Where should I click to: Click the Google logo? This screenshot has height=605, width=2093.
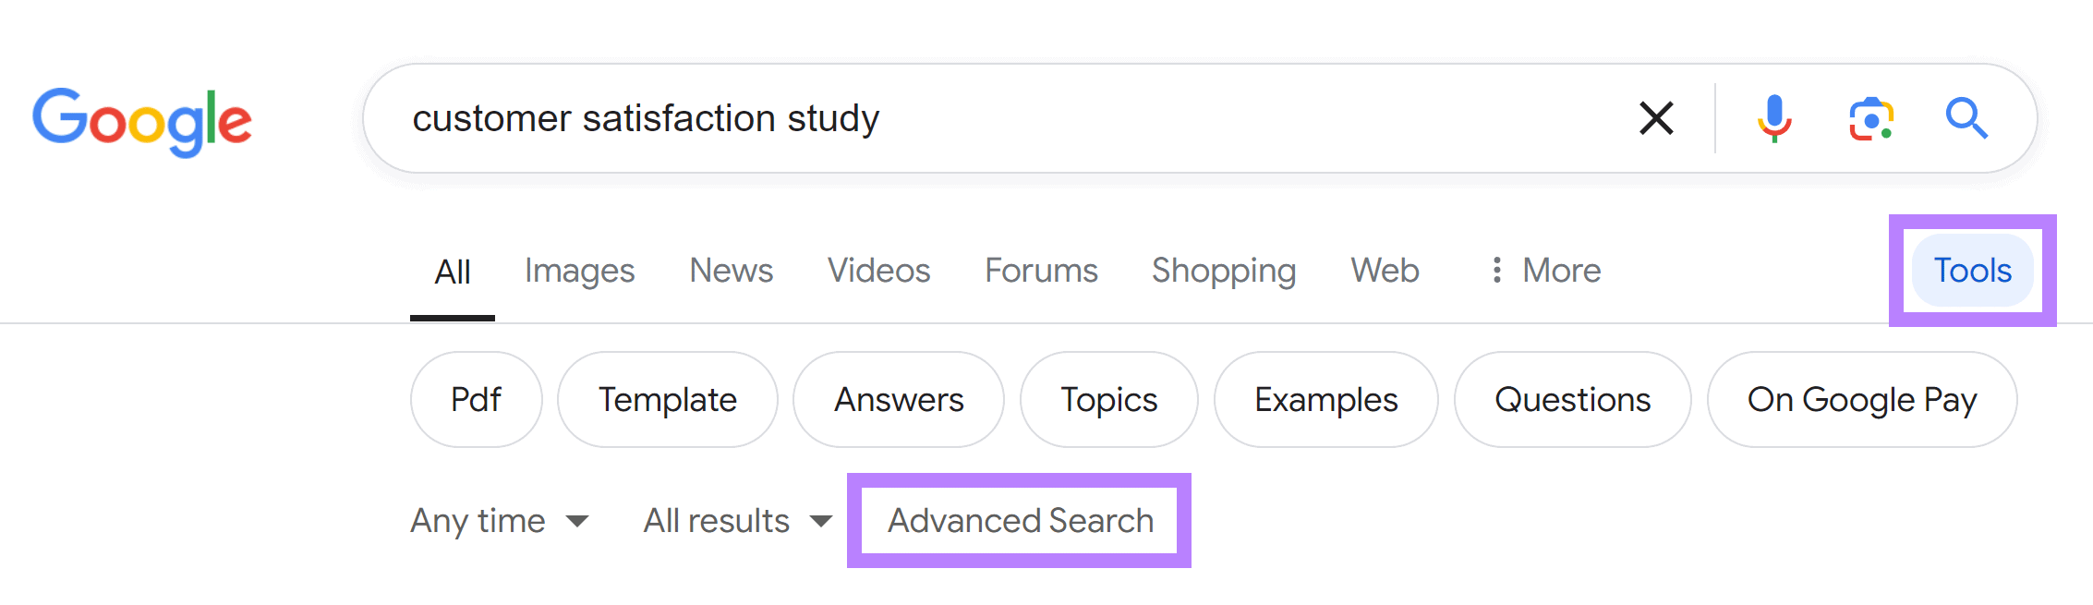click(x=142, y=120)
